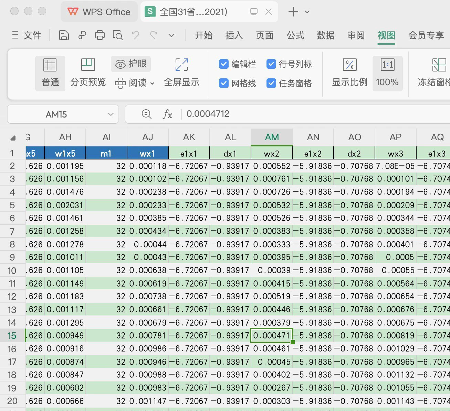Image resolution: width=450 pixels, height=411 pixels.
Task: Click the Print icon in quick toolbar
Action: 100,35
